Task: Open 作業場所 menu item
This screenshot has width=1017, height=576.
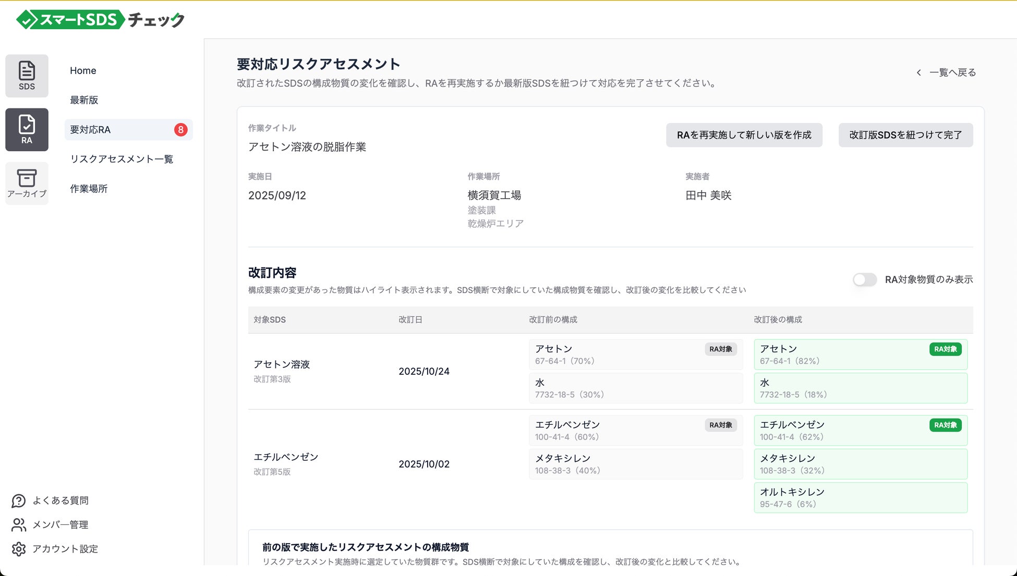Action: (89, 189)
